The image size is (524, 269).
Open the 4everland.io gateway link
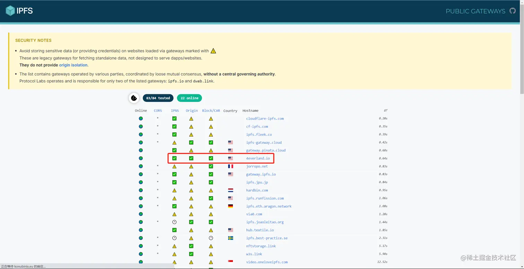[258, 158]
